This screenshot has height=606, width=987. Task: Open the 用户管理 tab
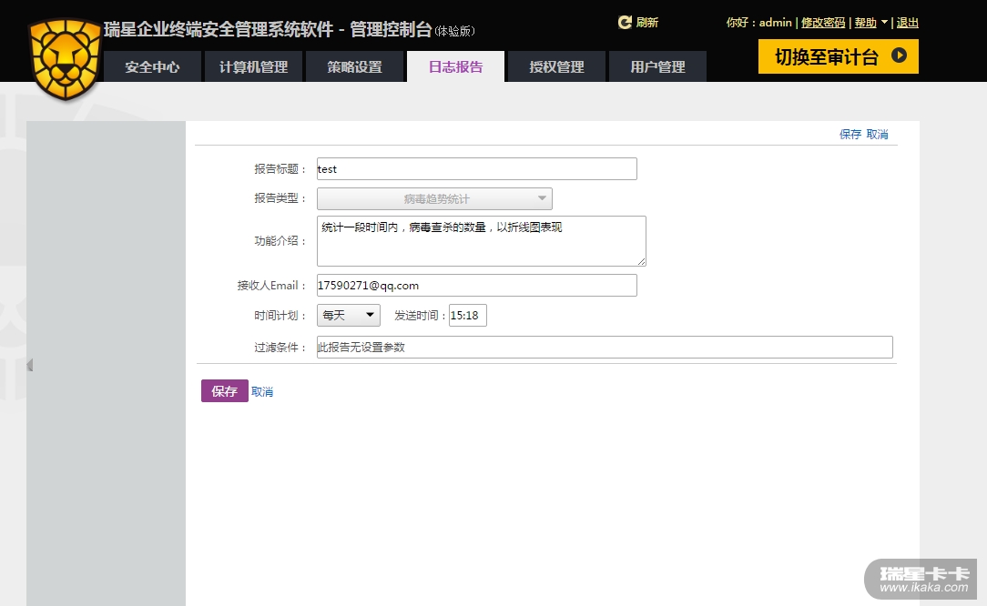657,66
